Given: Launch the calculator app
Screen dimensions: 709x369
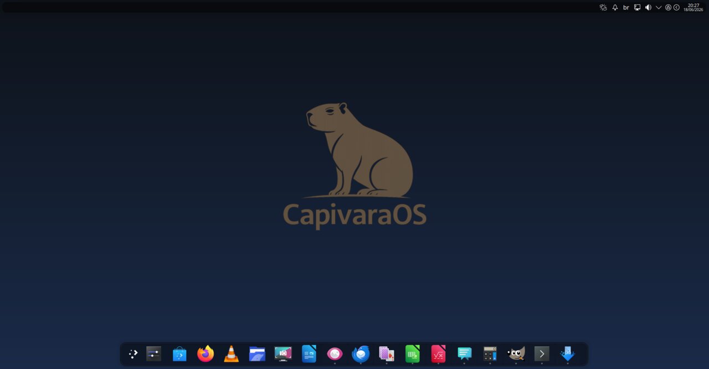Looking at the screenshot, I should coord(490,354).
